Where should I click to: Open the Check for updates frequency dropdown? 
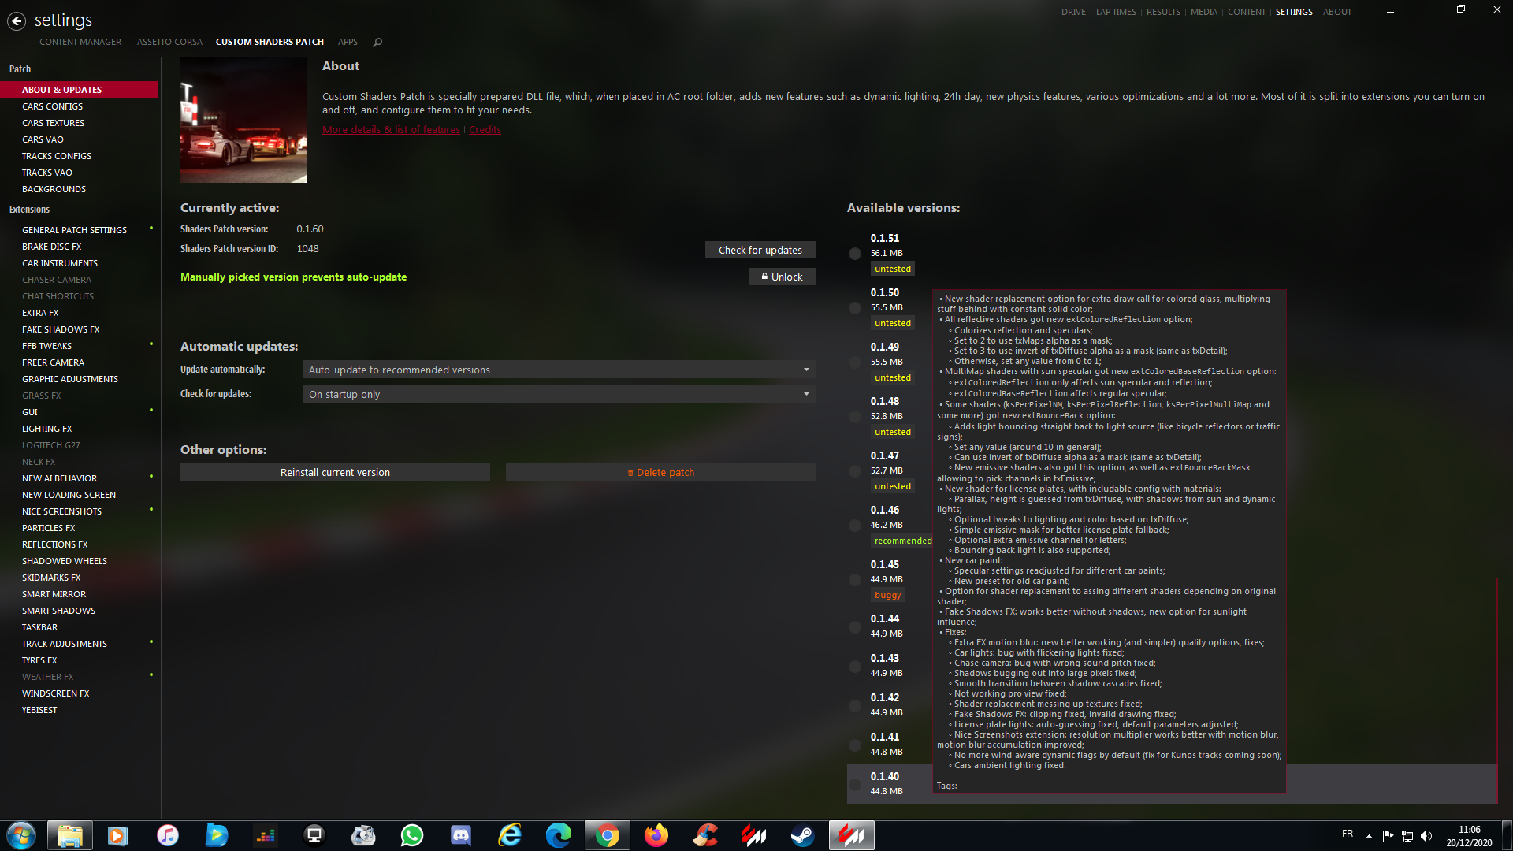(x=559, y=394)
